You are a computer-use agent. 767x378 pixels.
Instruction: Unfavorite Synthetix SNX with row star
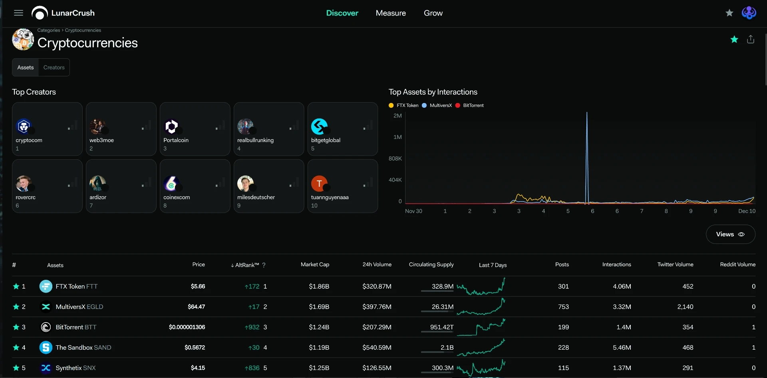coord(16,368)
